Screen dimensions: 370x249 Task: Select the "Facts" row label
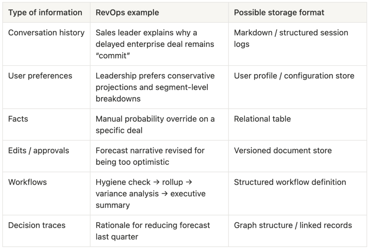(x=17, y=119)
